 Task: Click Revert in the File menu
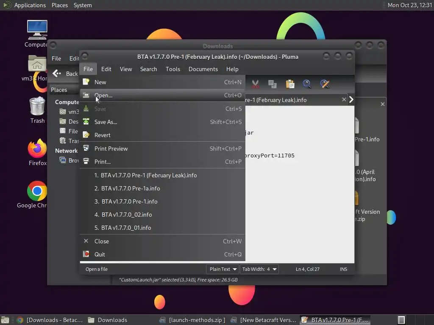[x=162, y=135]
